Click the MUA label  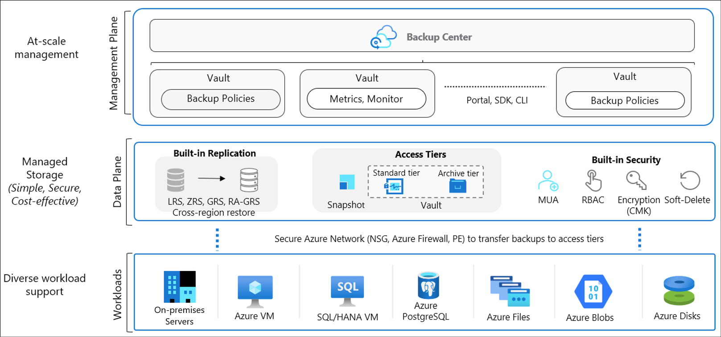548,200
